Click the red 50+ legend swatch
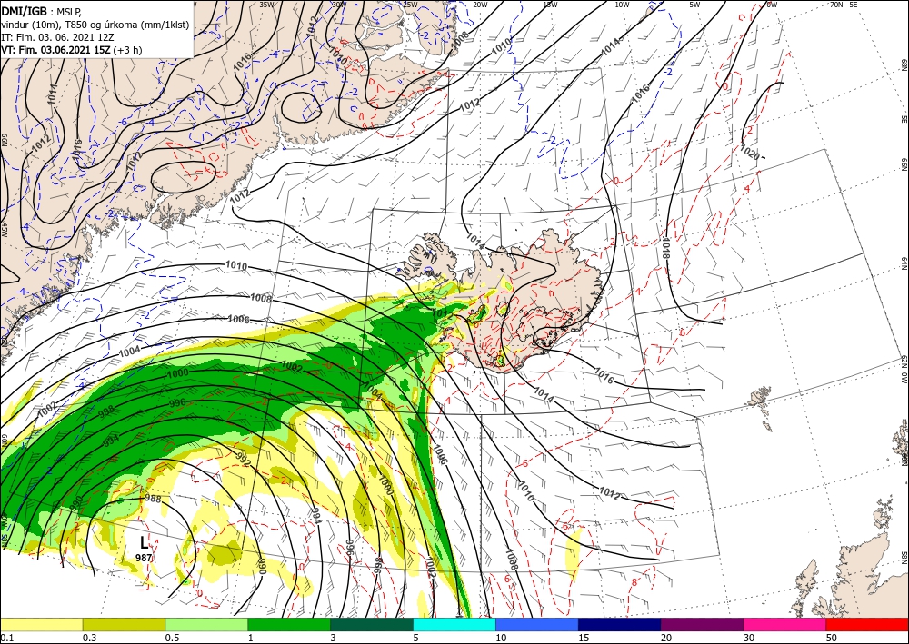The height and width of the screenshot is (644, 909). (x=867, y=624)
